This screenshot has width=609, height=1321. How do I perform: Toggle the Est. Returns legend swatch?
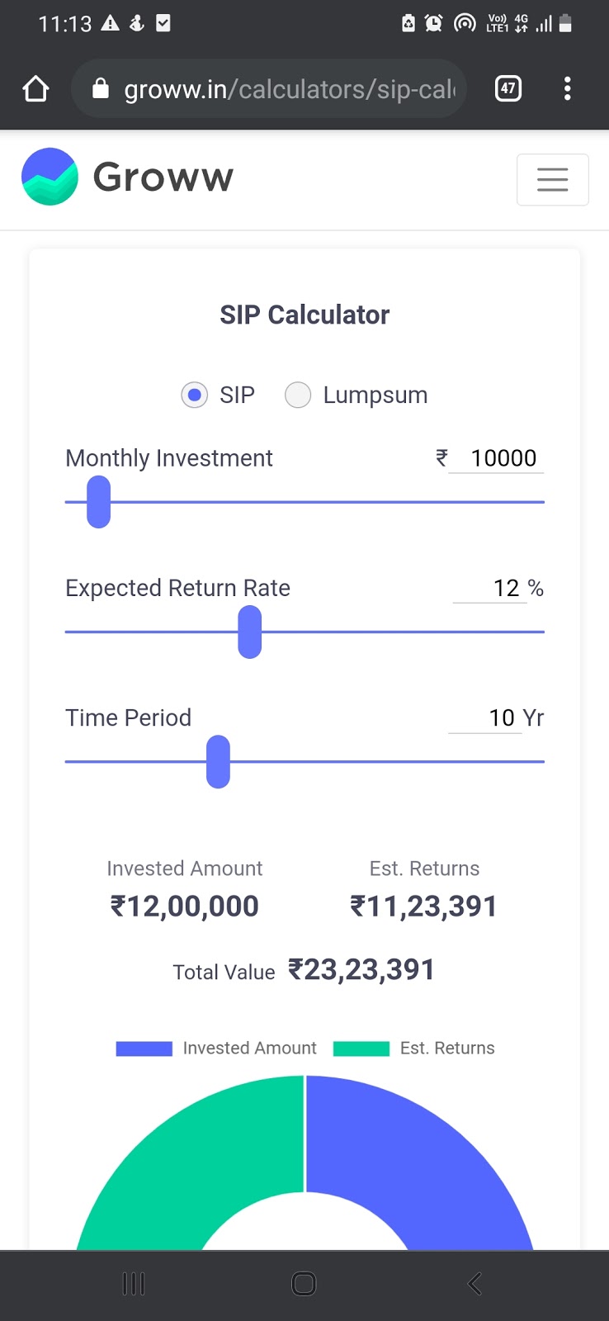coord(361,1049)
